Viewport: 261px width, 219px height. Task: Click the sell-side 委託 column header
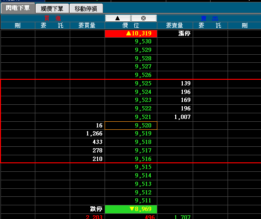point(210,25)
